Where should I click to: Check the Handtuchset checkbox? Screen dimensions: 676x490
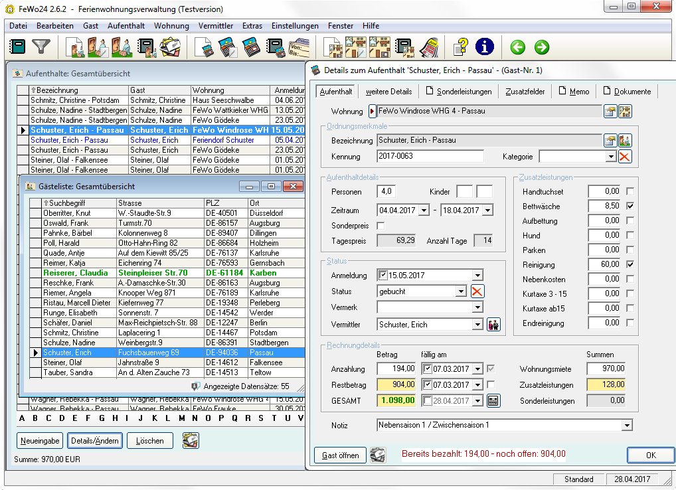click(x=630, y=192)
